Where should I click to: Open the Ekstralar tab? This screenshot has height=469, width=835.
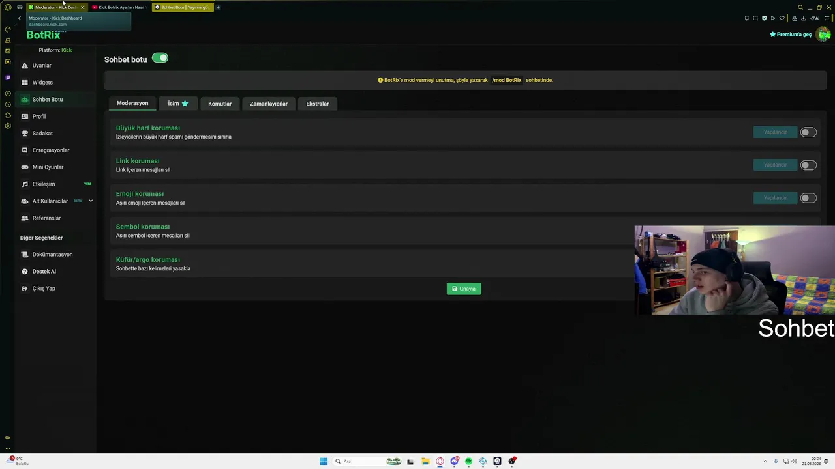click(x=318, y=104)
